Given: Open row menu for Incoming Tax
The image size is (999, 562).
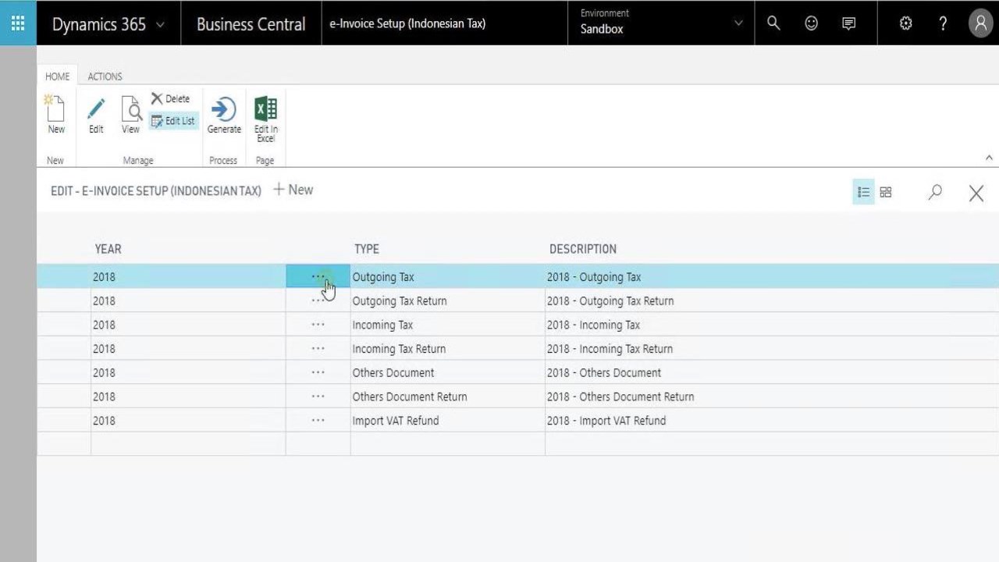Looking at the screenshot, I should click(x=318, y=325).
